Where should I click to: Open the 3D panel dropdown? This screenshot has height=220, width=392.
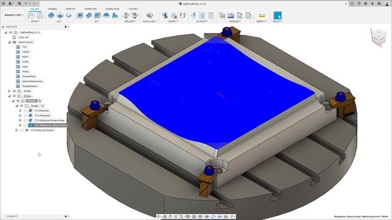(97, 21)
